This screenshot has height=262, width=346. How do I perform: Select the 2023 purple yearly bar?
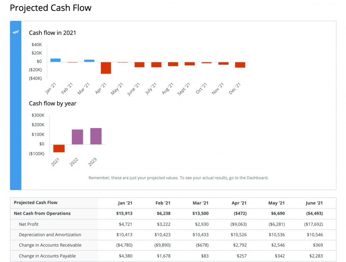[96, 136]
